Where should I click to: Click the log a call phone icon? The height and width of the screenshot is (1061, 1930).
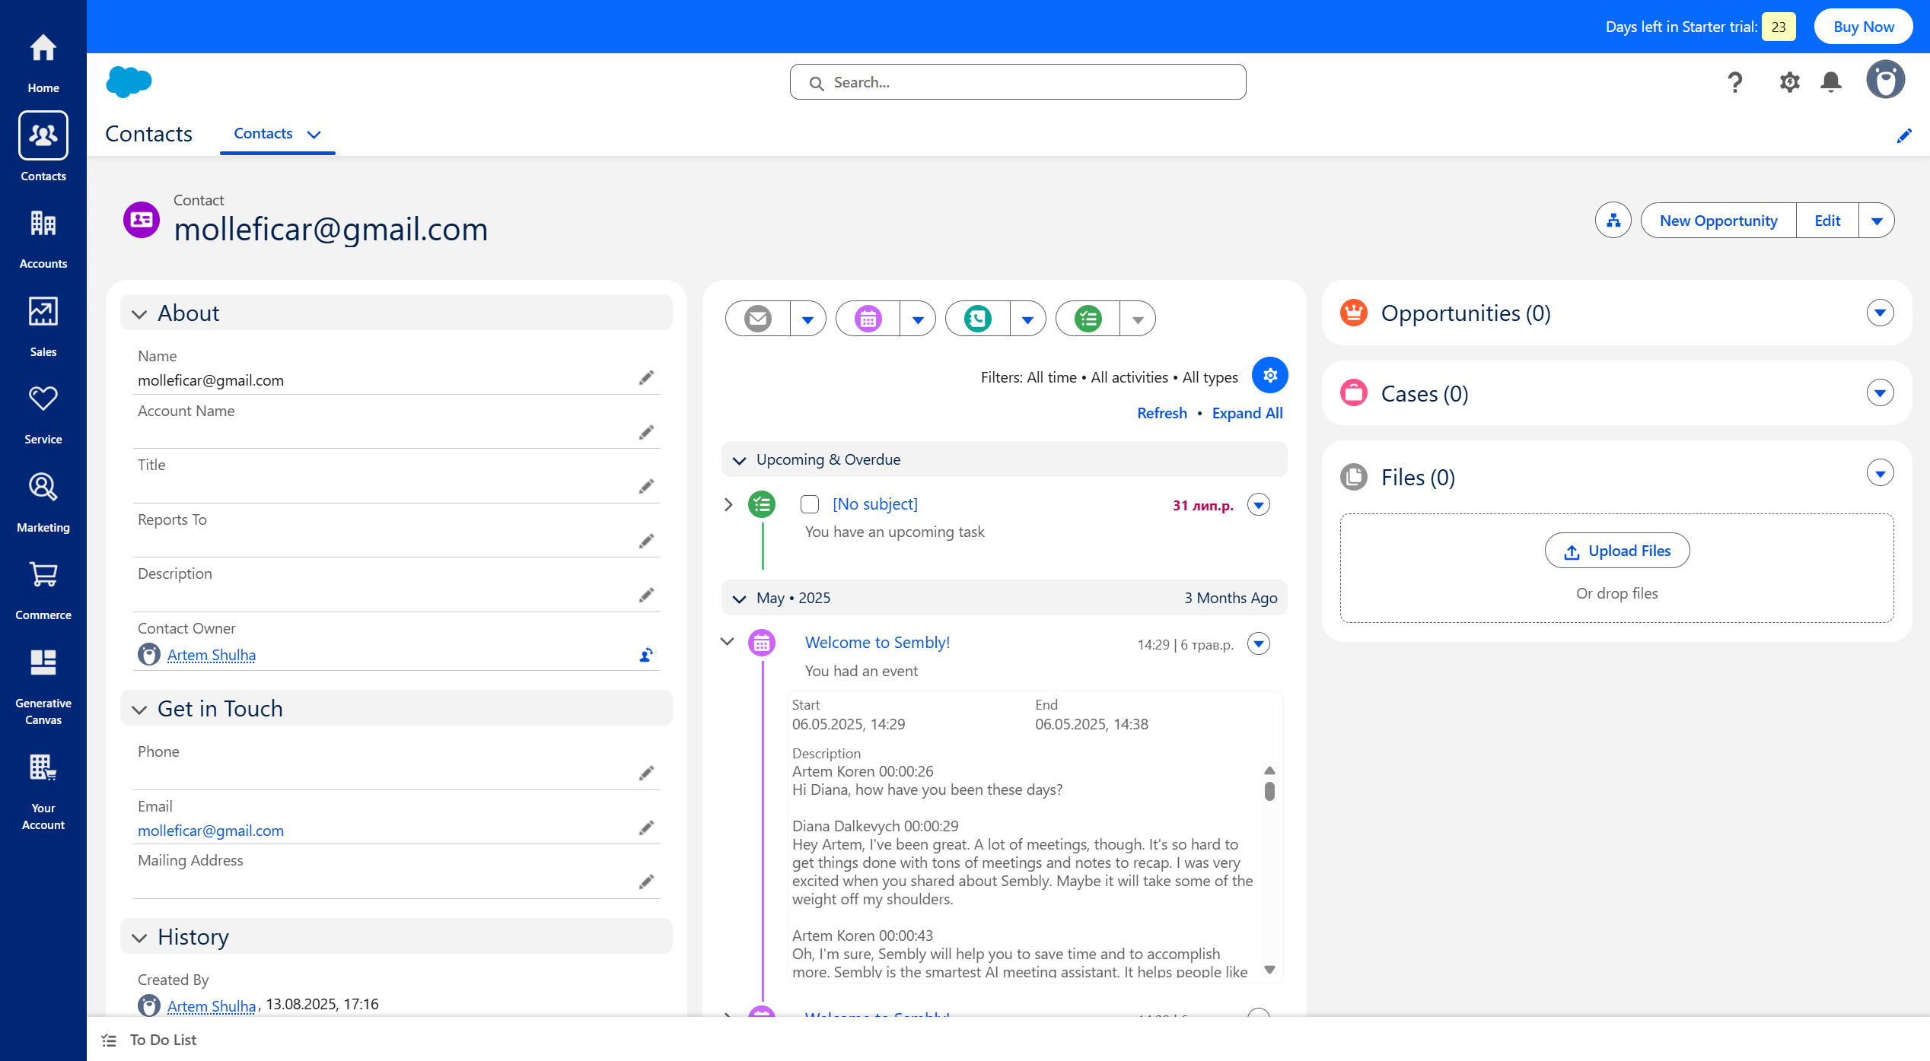click(x=977, y=319)
